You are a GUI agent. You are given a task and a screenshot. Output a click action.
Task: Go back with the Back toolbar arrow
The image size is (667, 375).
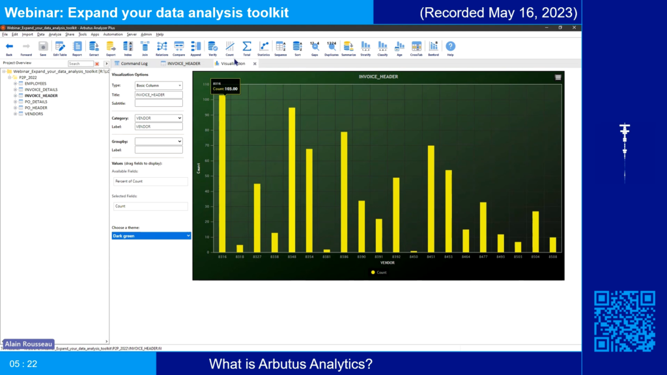tap(9, 48)
